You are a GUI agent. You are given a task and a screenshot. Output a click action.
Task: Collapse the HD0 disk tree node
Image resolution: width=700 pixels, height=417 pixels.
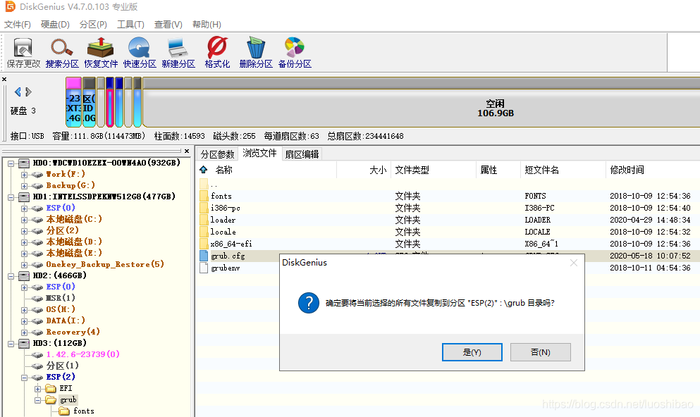pos(11,163)
